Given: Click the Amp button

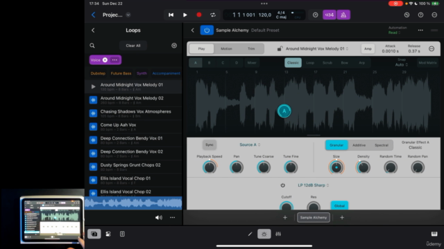Looking at the screenshot, I should click(368, 48).
